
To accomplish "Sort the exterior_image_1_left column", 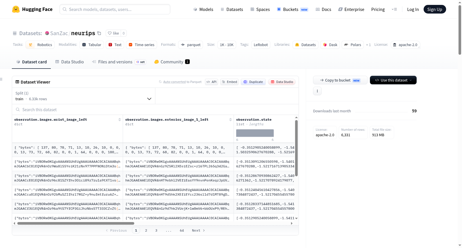I will [x=230, y=120].
